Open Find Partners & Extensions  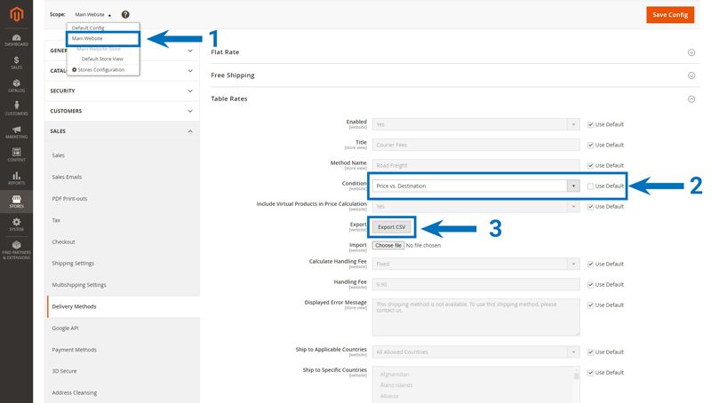pos(16,249)
